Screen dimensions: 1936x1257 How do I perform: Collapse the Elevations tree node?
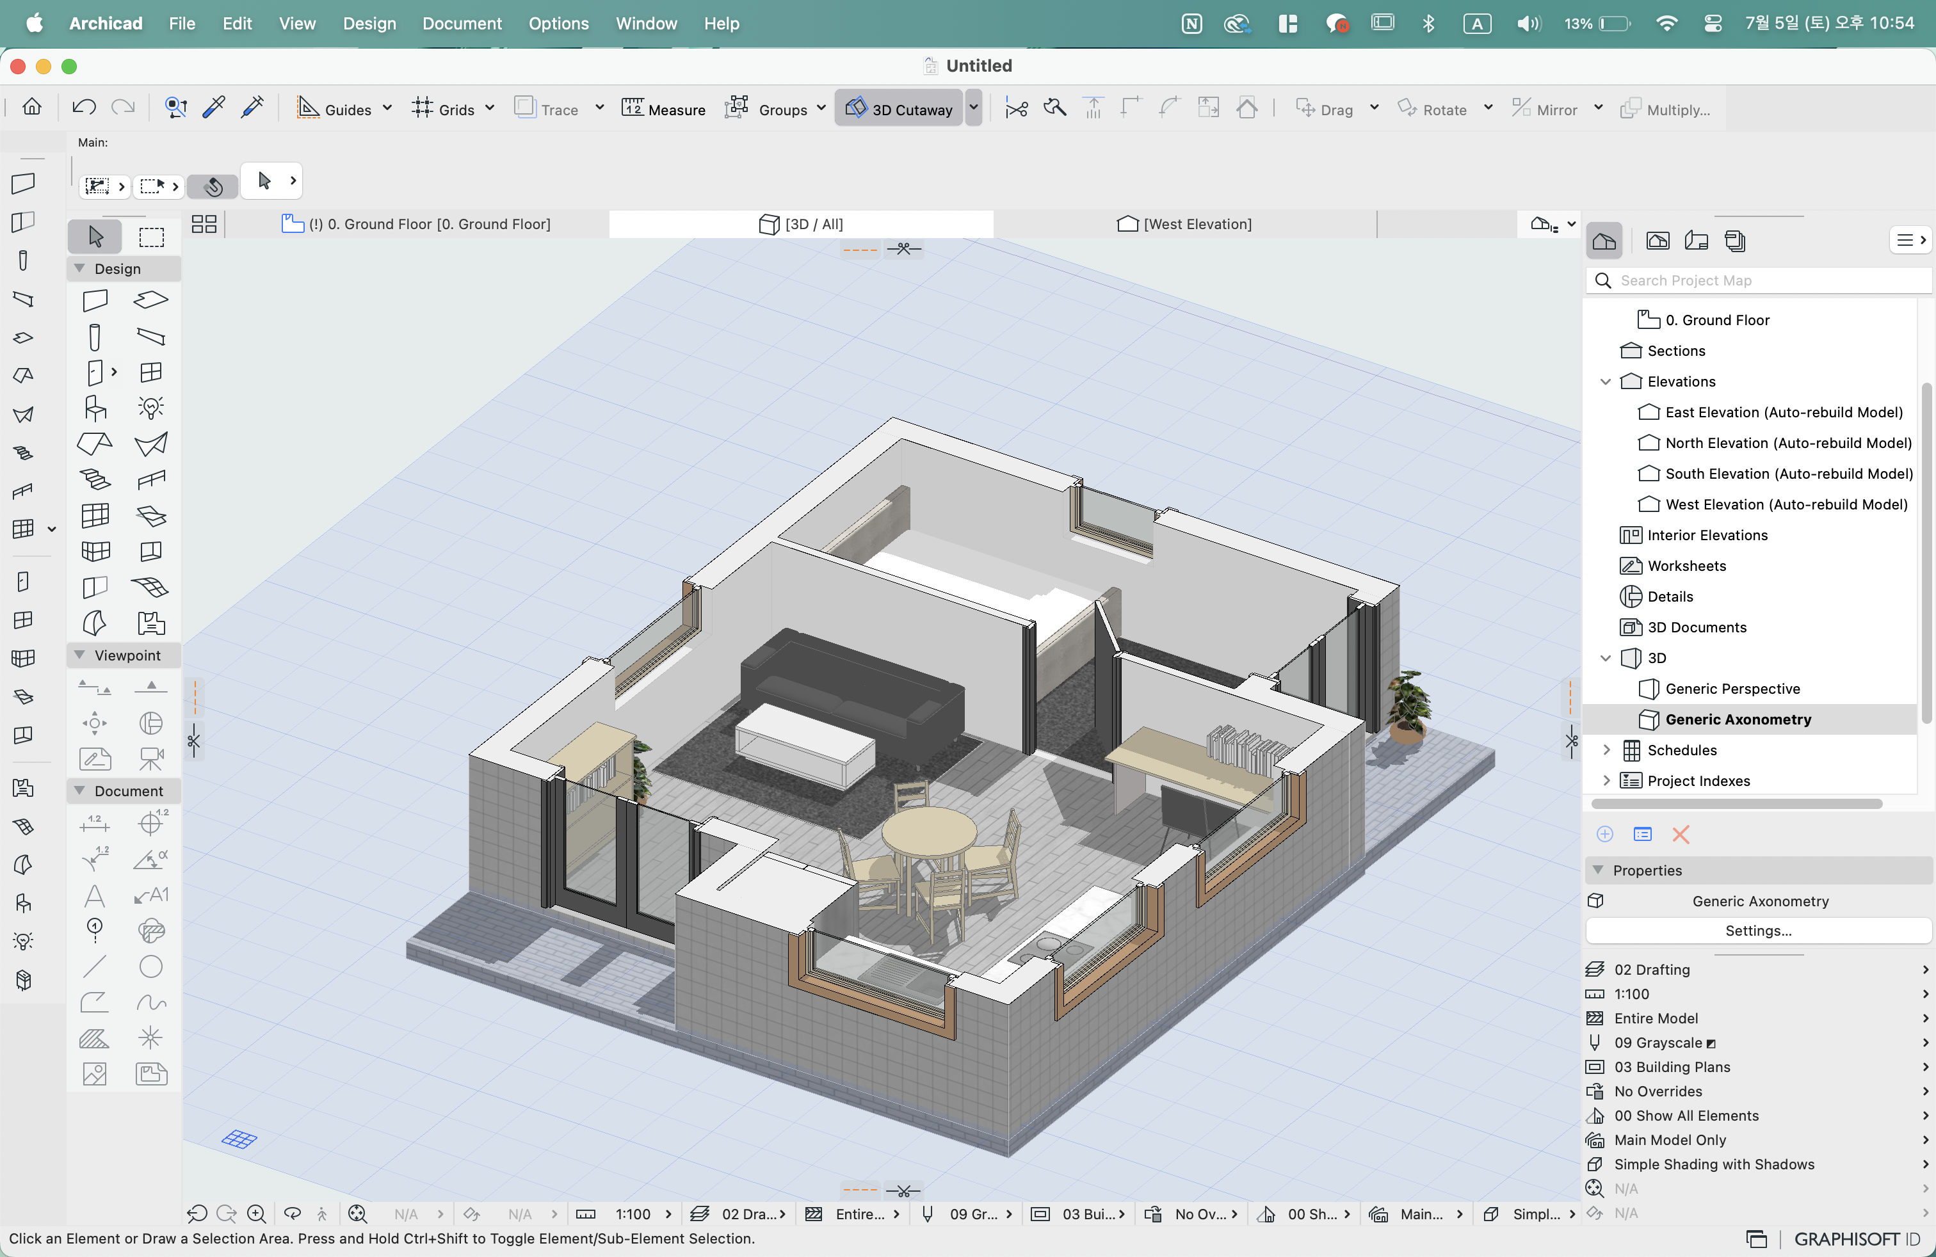coord(1606,381)
